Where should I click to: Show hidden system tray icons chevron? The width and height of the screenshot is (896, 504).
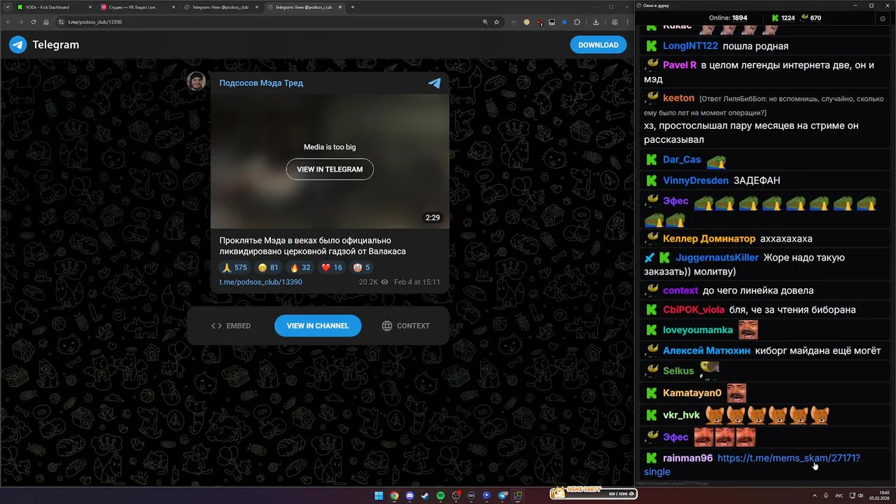click(x=814, y=496)
